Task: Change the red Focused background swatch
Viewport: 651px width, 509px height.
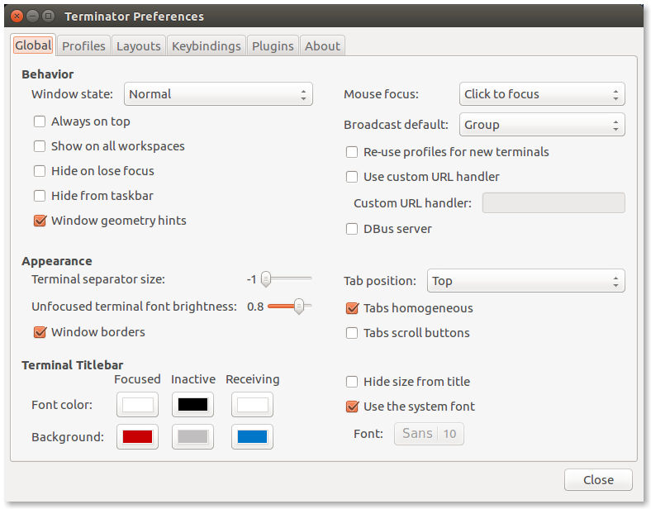Action: click(137, 437)
